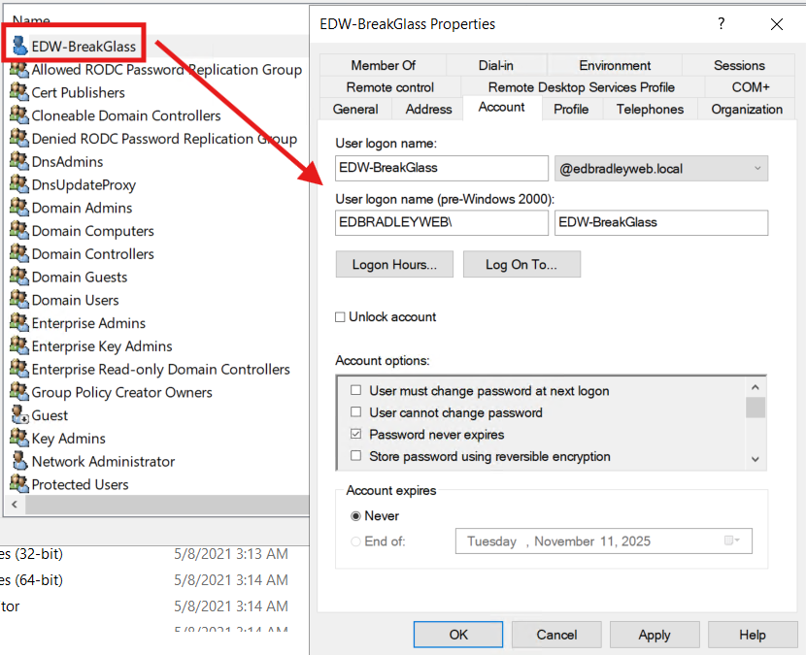Open the Member Of tab
Viewport: 806px width, 655px height.
coord(384,65)
